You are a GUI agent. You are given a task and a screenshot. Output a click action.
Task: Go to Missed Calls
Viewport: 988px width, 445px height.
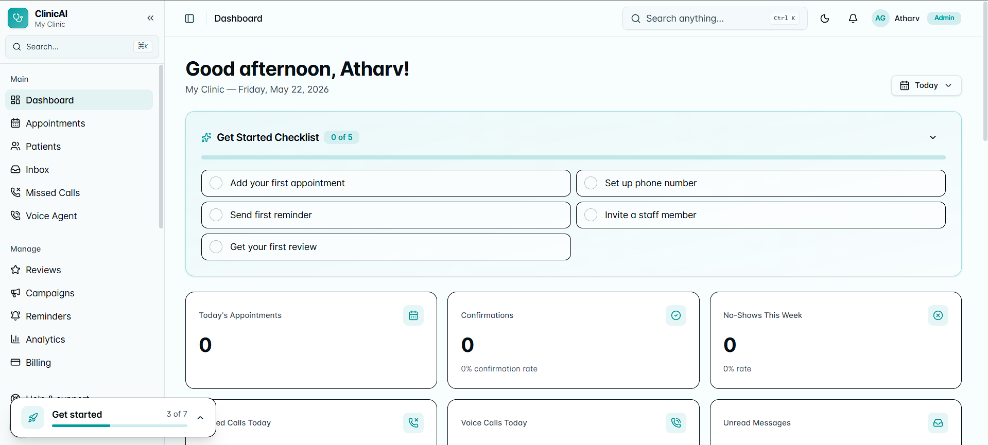click(x=79, y=192)
